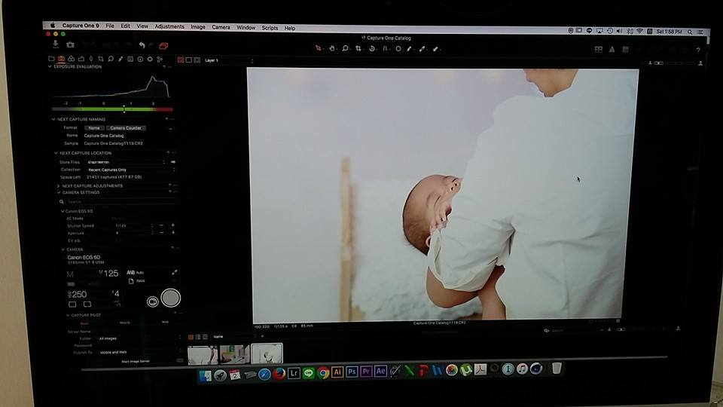Open the Library tool tab folder icon
This screenshot has height=407, width=723.
(51, 59)
